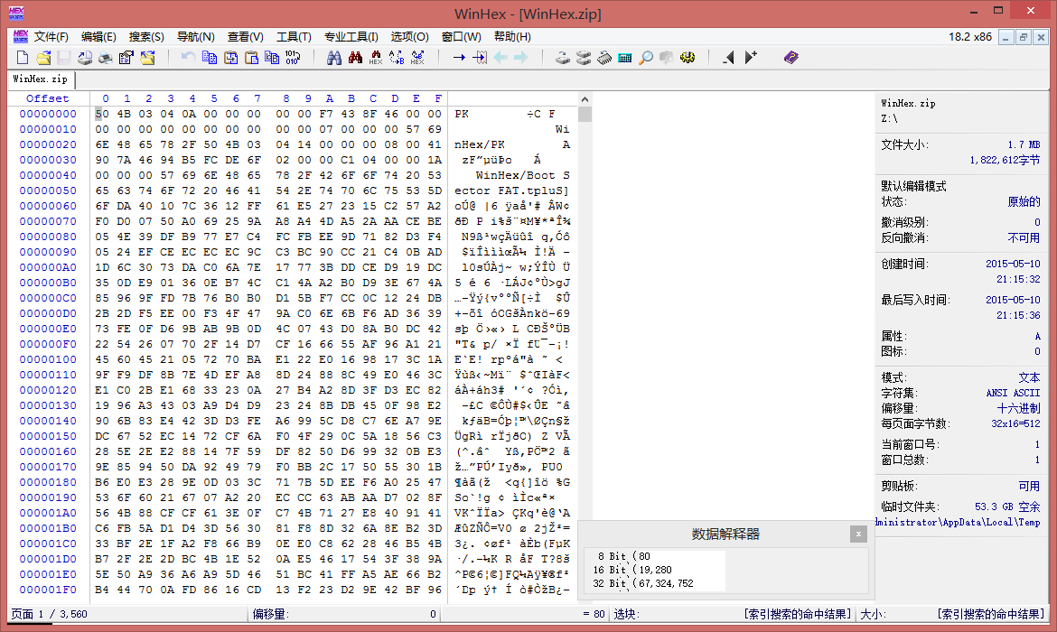Click the greyed-out undo arrow icon
Viewport: 1057px width, 632px height.
click(188, 58)
